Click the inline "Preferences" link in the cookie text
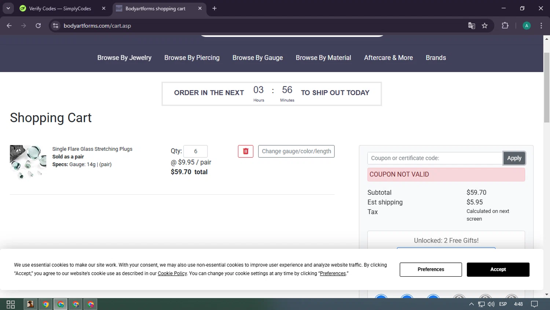The height and width of the screenshot is (310, 550). pyautogui.click(x=333, y=273)
